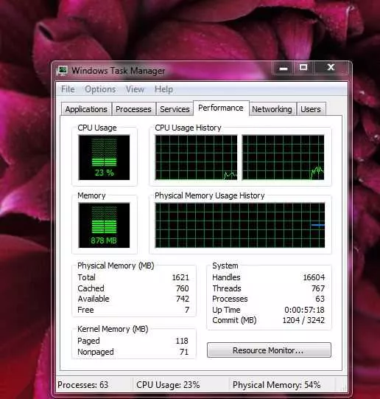Switch to the Processes tab
The height and width of the screenshot is (399, 380).
click(x=133, y=109)
